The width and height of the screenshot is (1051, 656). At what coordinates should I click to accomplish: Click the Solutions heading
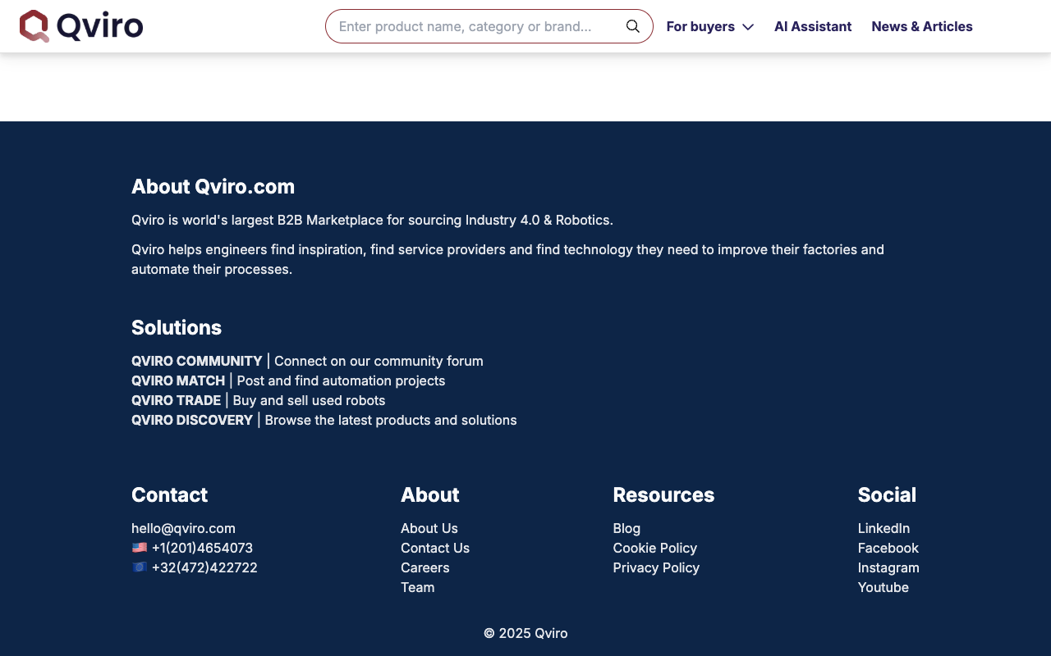pos(177,327)
